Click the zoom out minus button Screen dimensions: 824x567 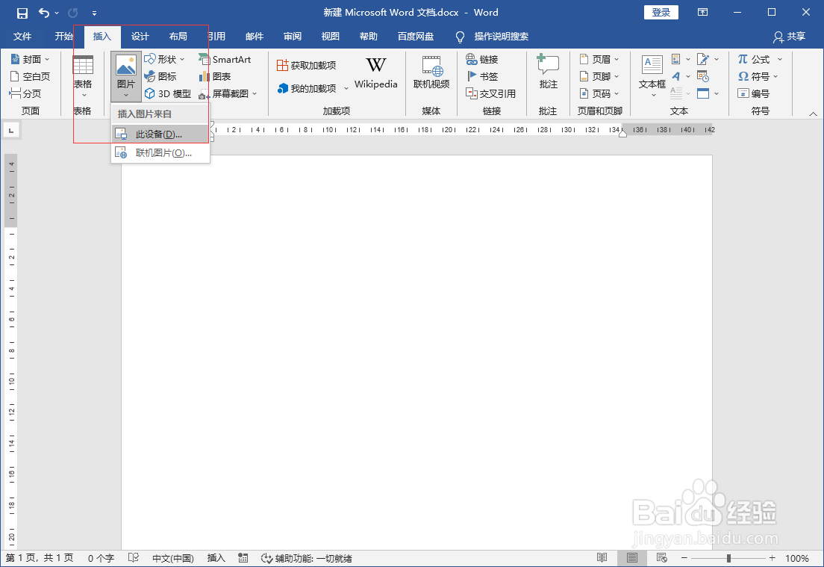coord(684,558)
